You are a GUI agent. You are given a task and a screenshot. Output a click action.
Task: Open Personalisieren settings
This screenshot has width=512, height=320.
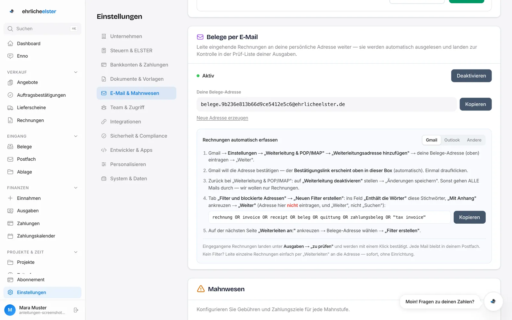click(x=136, y=164)
